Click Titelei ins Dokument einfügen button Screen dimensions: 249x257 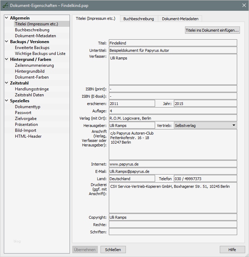tap(212, 30)
